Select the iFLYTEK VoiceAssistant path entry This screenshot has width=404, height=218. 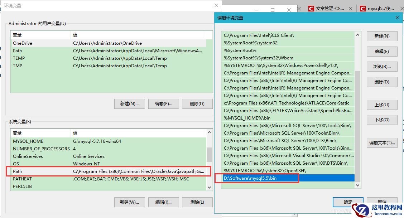[288, 110]
